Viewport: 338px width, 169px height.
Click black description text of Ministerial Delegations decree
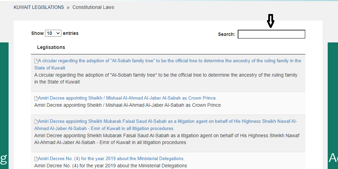click(x=110, y=166)
